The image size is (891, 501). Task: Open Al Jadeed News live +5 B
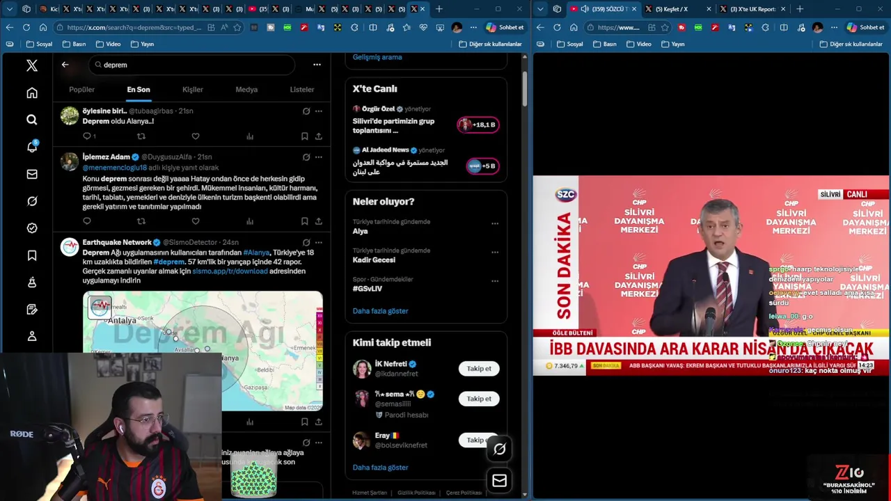[x=482, y=166]
